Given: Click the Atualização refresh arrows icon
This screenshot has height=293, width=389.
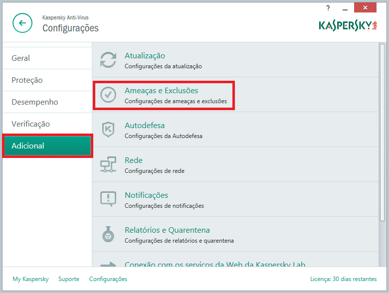Looking at the screenshot, I should (x=108, y=60).
